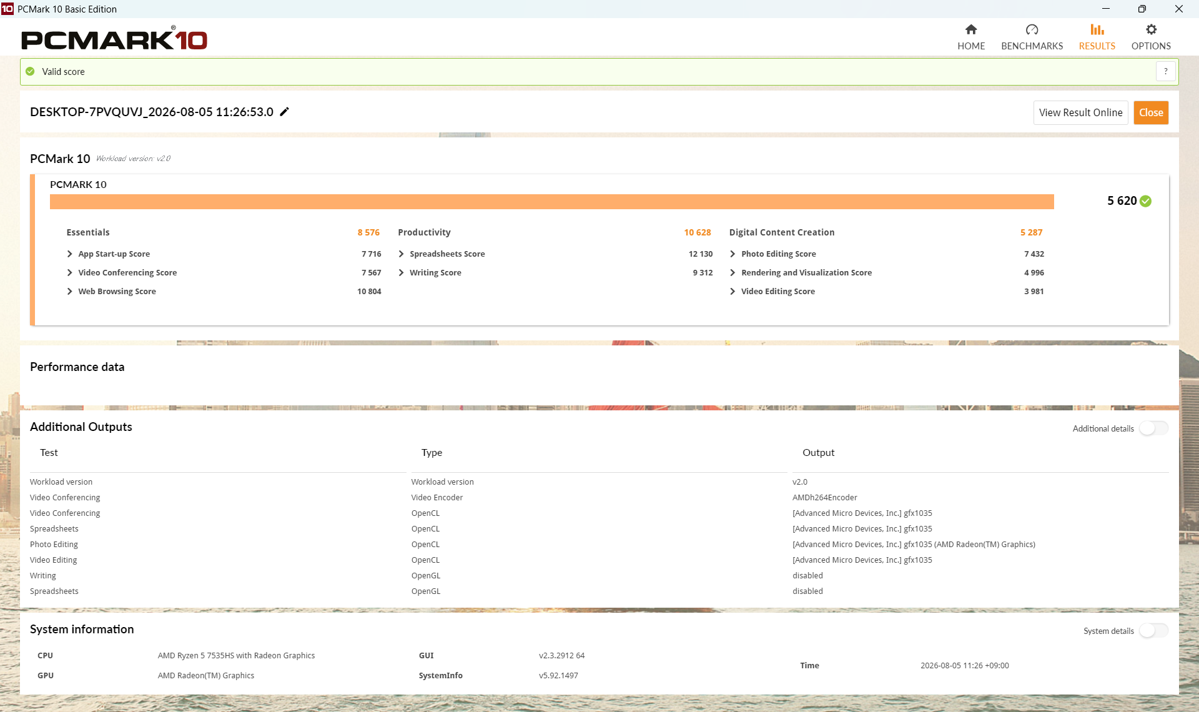
Task: Click the Productivity score 10 628
Action: pyautogui.click(x=698, y=232)
